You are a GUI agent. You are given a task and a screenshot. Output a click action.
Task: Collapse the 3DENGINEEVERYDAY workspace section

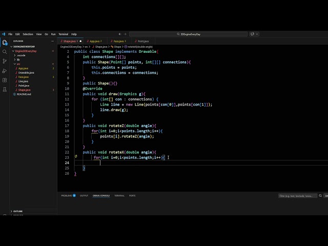tap(24, 47)
